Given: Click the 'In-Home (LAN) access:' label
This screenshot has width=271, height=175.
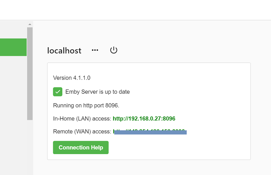Looking at the screenshot, I should click(x=82, y=119).
